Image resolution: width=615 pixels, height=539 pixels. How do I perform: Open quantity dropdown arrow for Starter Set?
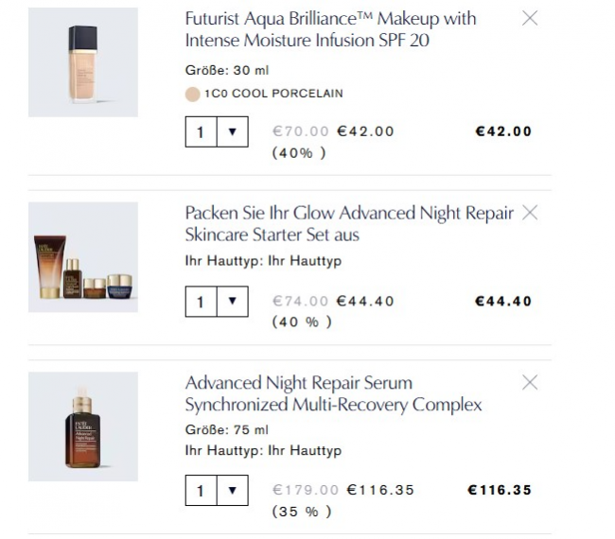232,302
